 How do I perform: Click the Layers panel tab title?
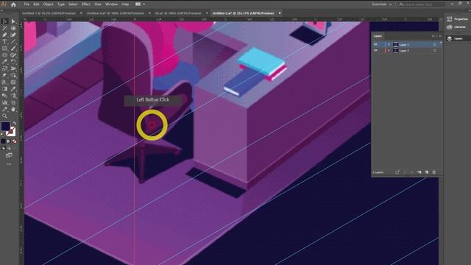[378, 36]
